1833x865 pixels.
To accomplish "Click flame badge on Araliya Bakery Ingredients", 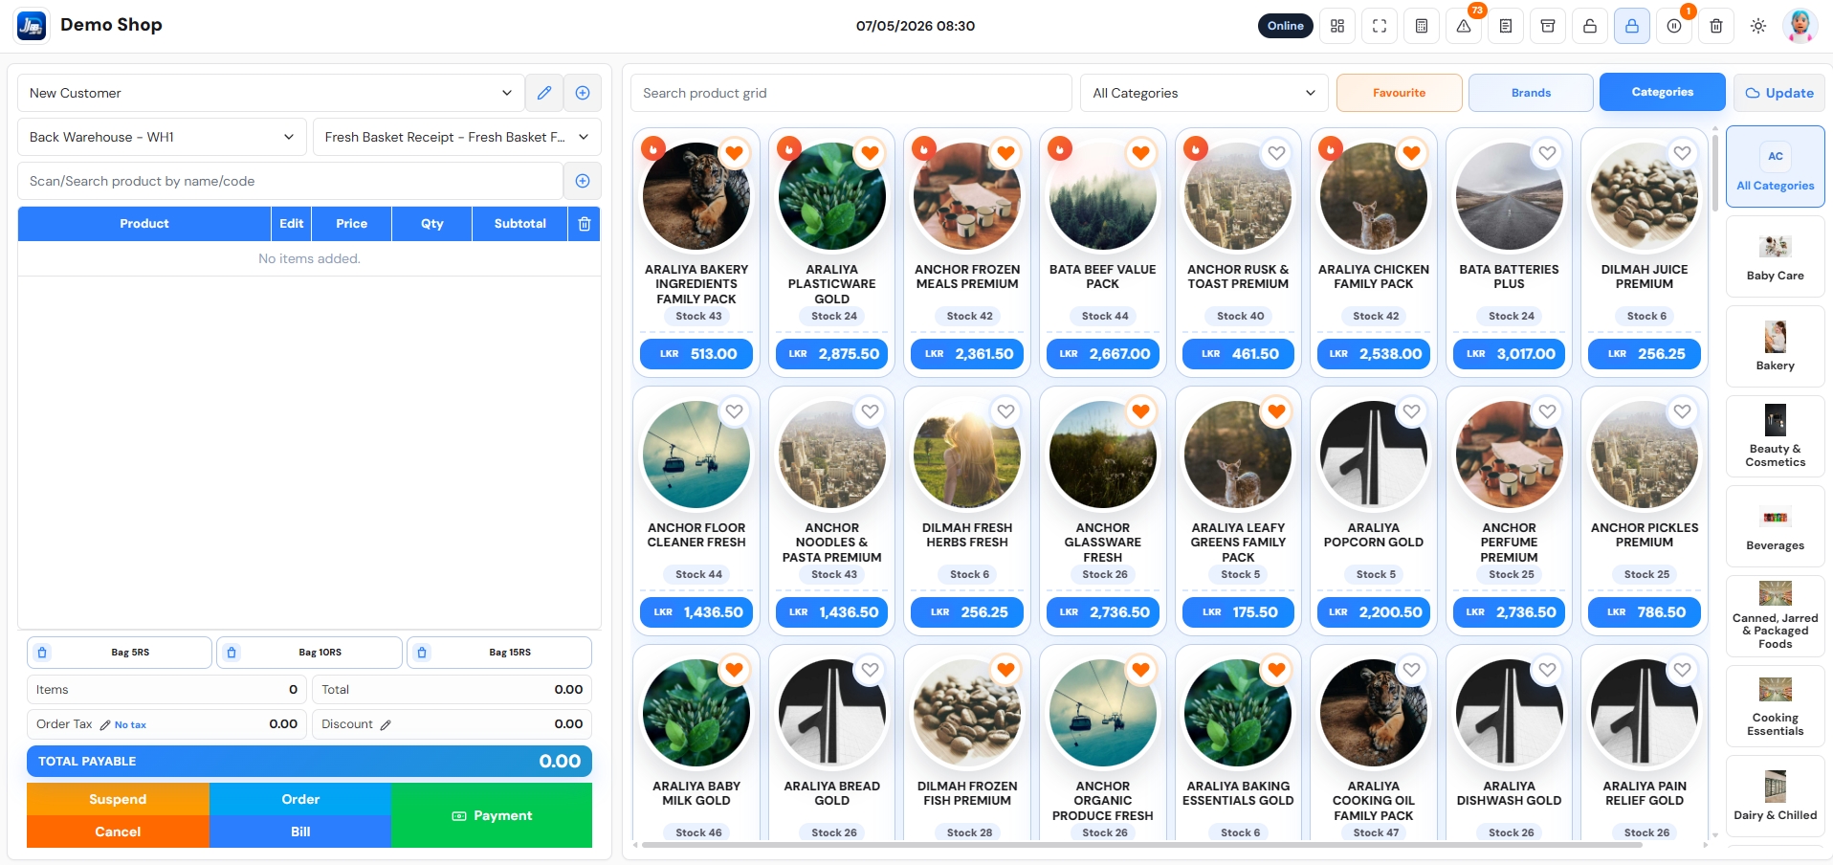I will pyautogui.click(x=652, y=148).
